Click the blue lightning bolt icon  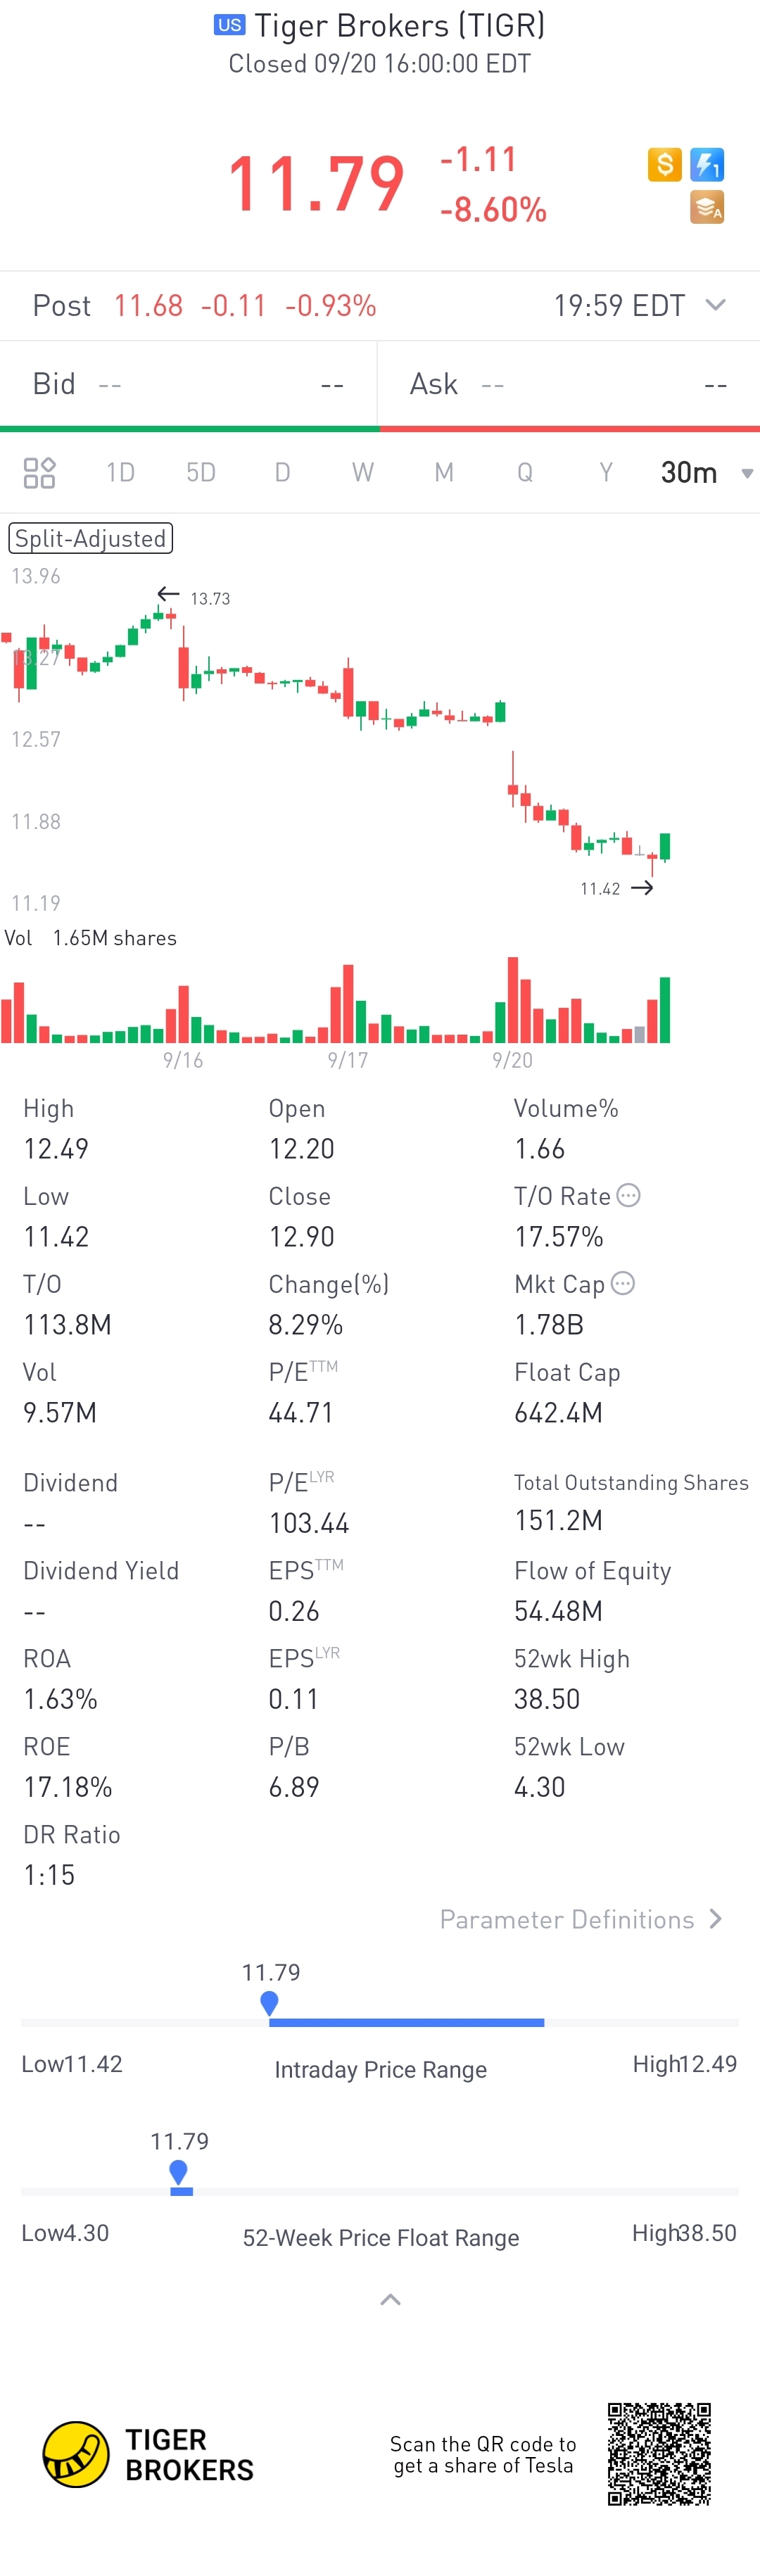707,164
